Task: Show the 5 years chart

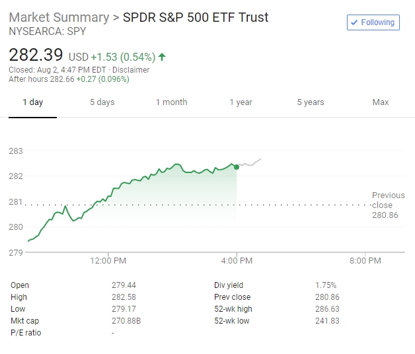Action: (x=311, y=102)
